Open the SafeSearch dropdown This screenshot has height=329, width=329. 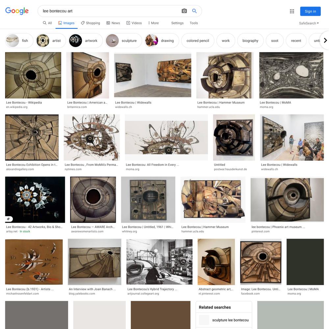point(309,23)
